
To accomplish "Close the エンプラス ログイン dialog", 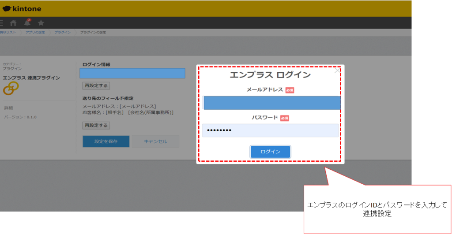I will tap(338, 71).
